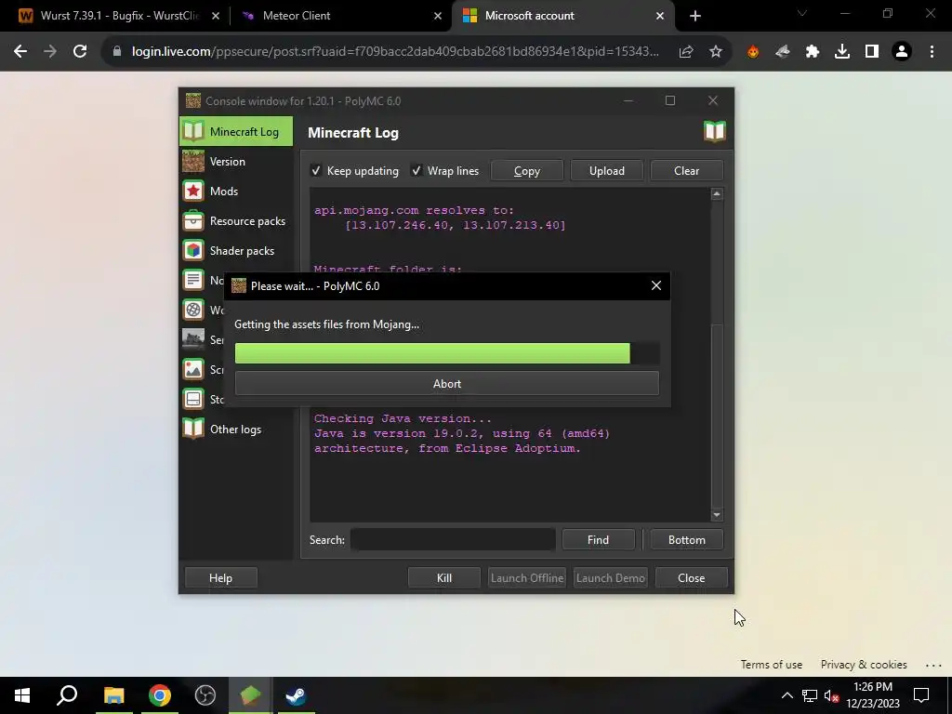This screenshot has height=714, width=952.
Task: Open File Explorer from taskbar
Action: tap(113, 695)
